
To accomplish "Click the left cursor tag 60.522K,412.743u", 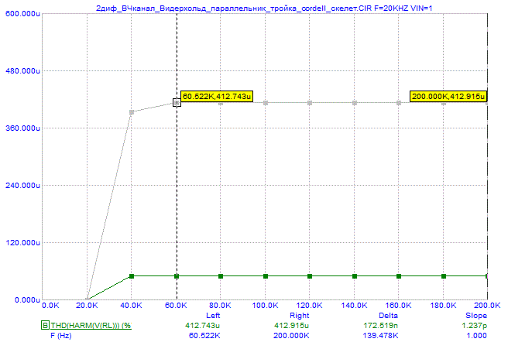I will pos(217,97).
